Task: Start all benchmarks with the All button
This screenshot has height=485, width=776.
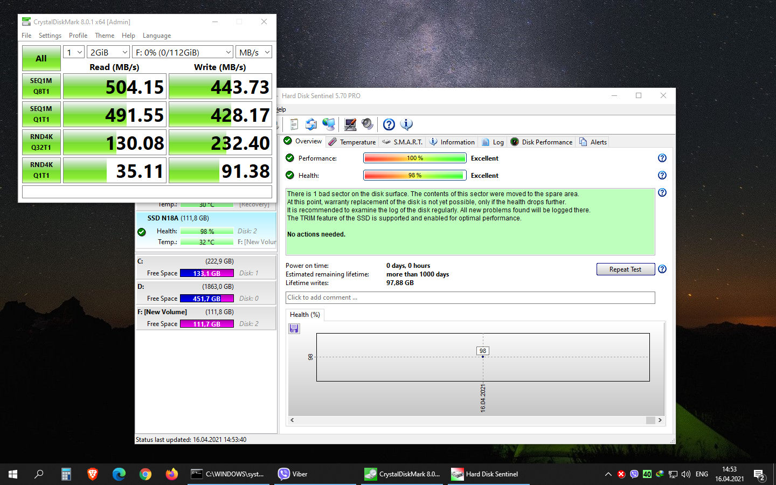Action: [x=41, y=58]
